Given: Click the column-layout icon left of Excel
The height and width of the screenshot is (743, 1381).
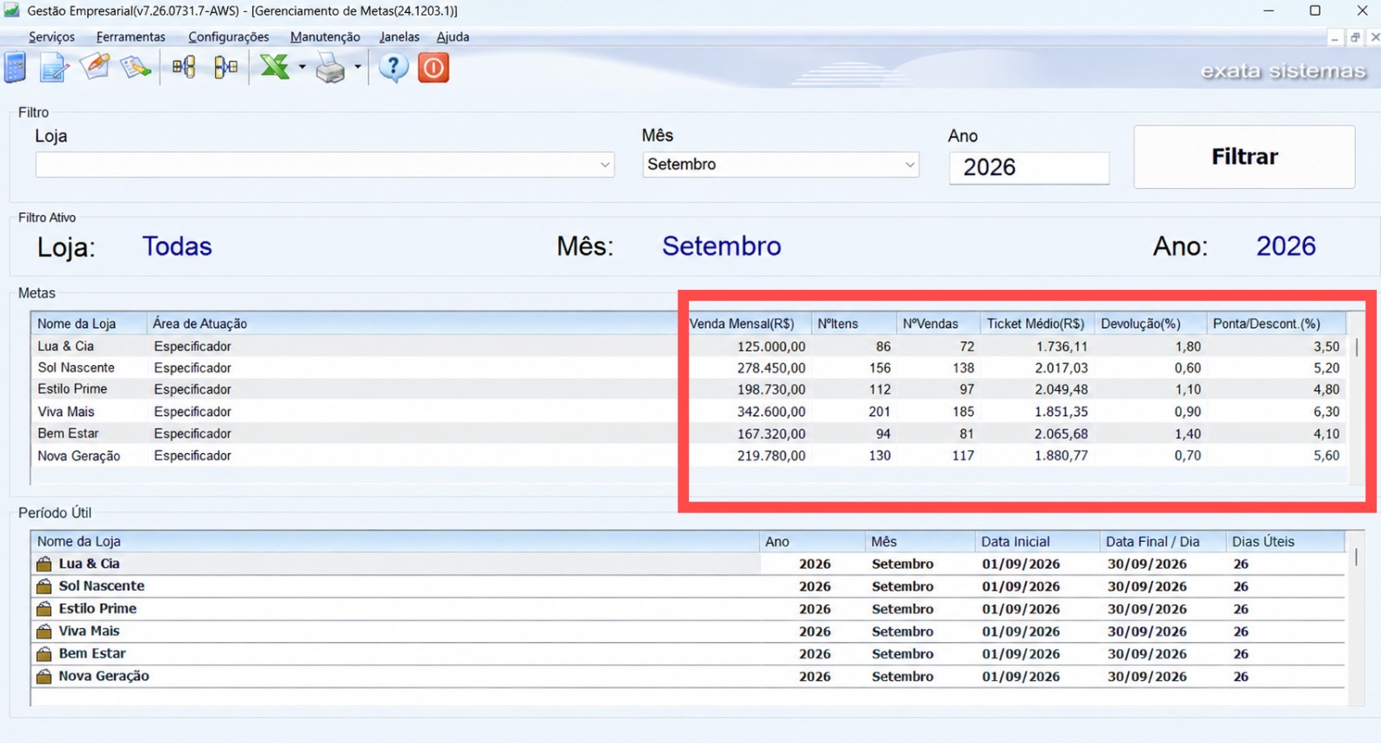Looking at the screenshot, I should 226,67.
